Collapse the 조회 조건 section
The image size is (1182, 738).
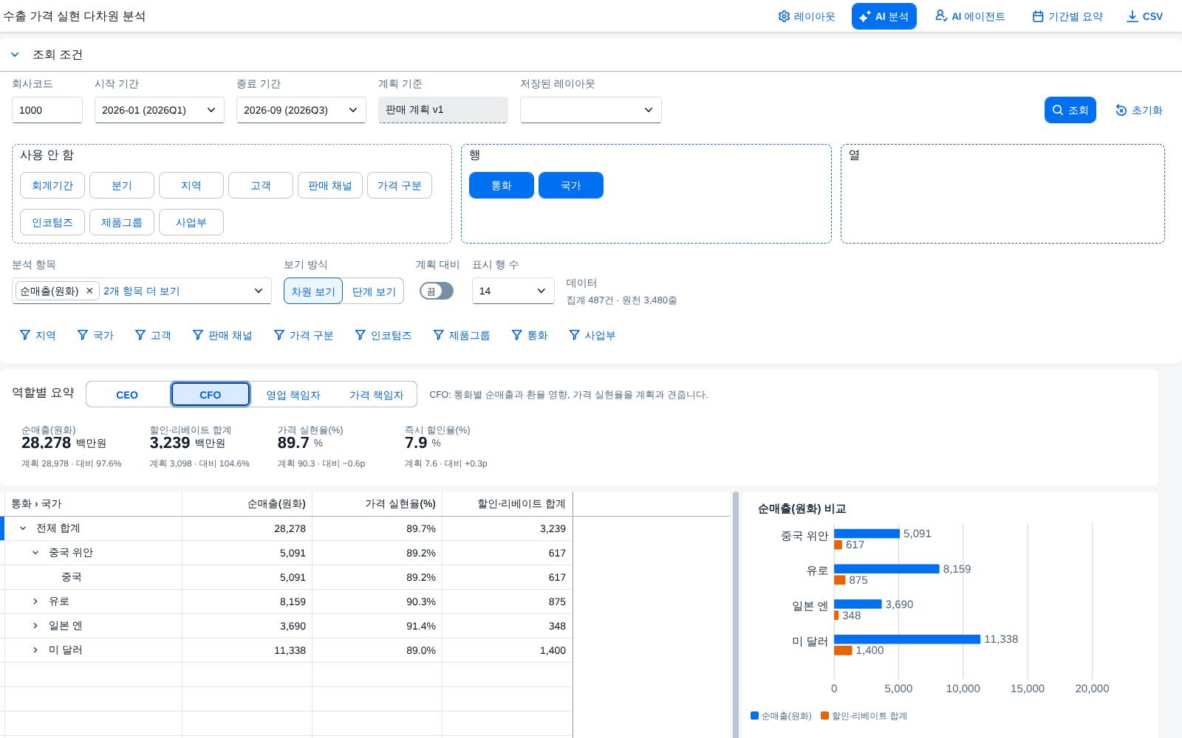(x=15, y=55)
